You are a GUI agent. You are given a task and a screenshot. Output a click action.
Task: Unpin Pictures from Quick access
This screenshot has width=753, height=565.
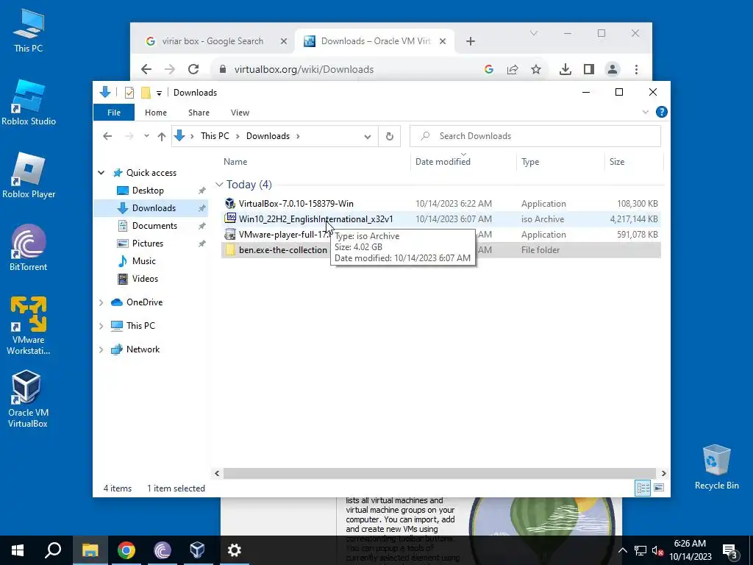pos(201,244)
